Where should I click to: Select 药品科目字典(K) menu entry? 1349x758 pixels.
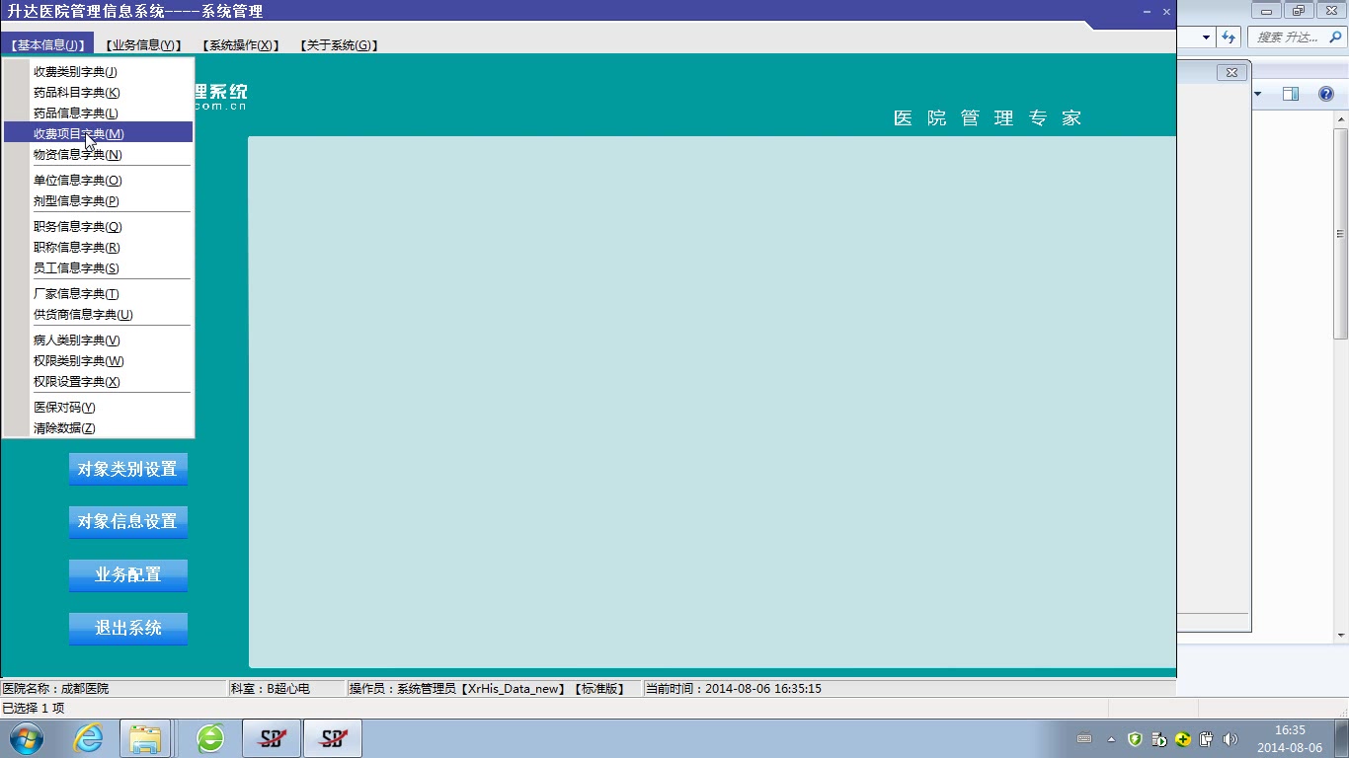click(98, 92)
